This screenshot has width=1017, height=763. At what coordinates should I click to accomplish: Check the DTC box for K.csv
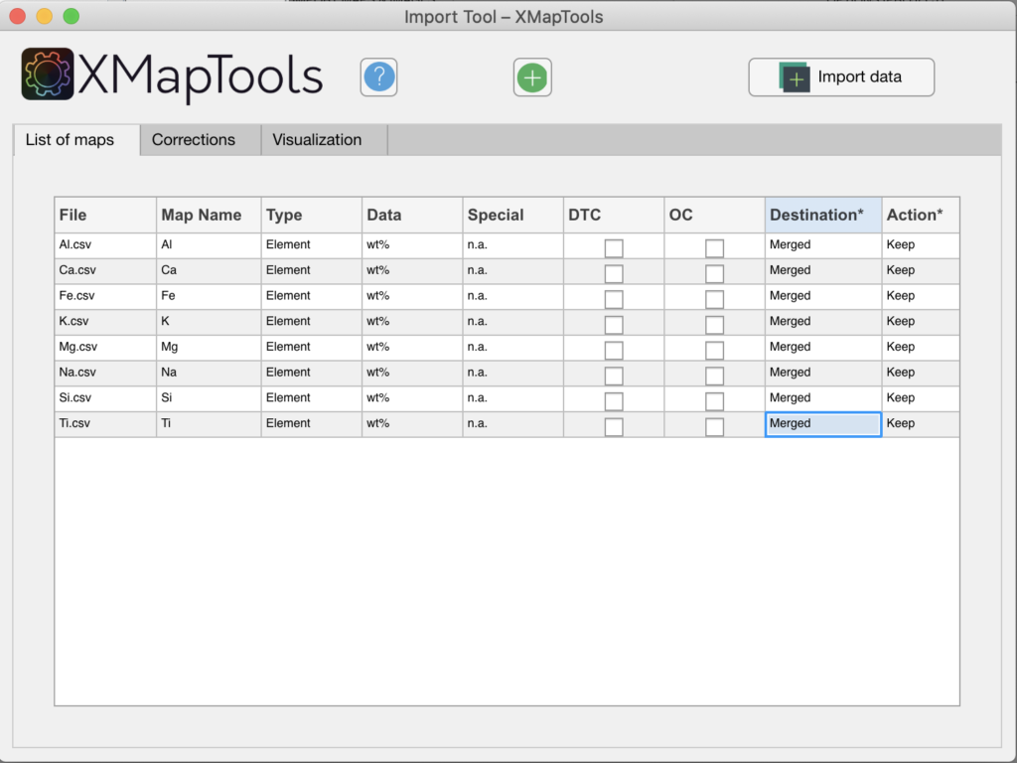(614, 325)
